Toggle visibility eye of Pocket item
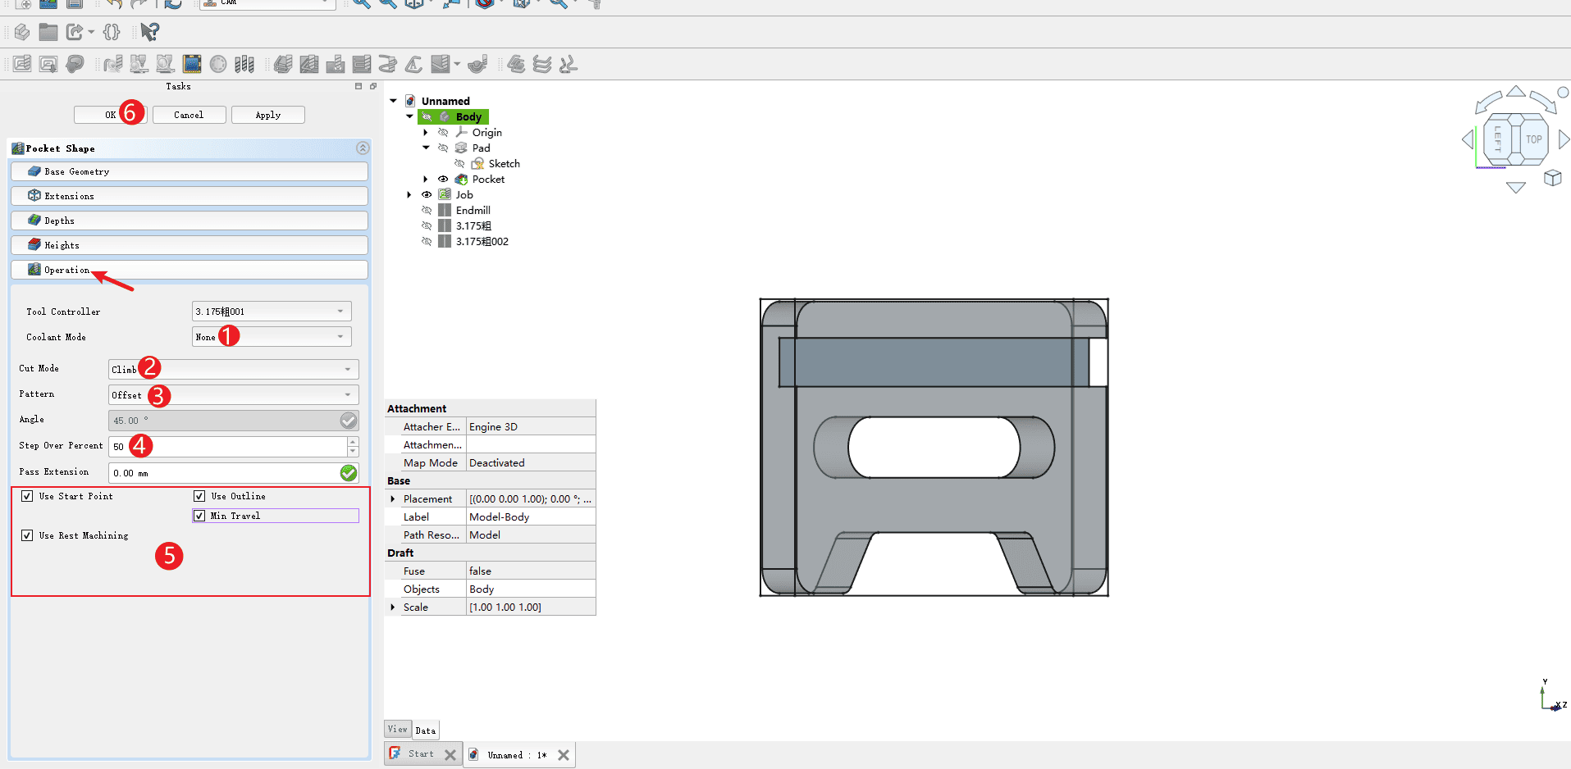1571x769 pixels. [x=443, y=180]
